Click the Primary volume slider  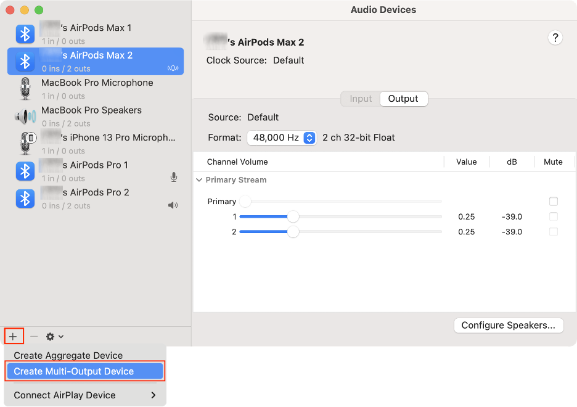(341, 201)
